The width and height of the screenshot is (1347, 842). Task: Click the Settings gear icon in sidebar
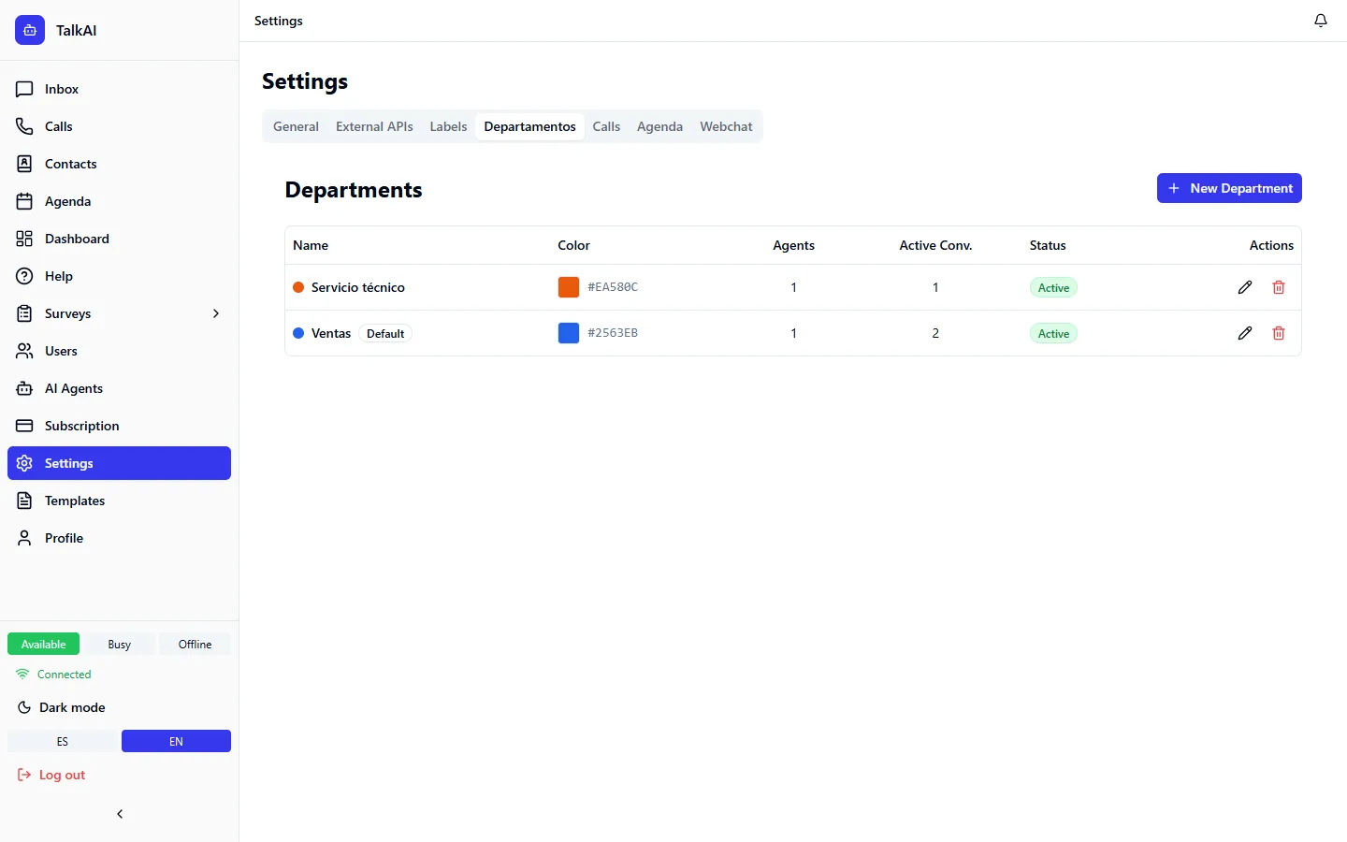(24, 463)
